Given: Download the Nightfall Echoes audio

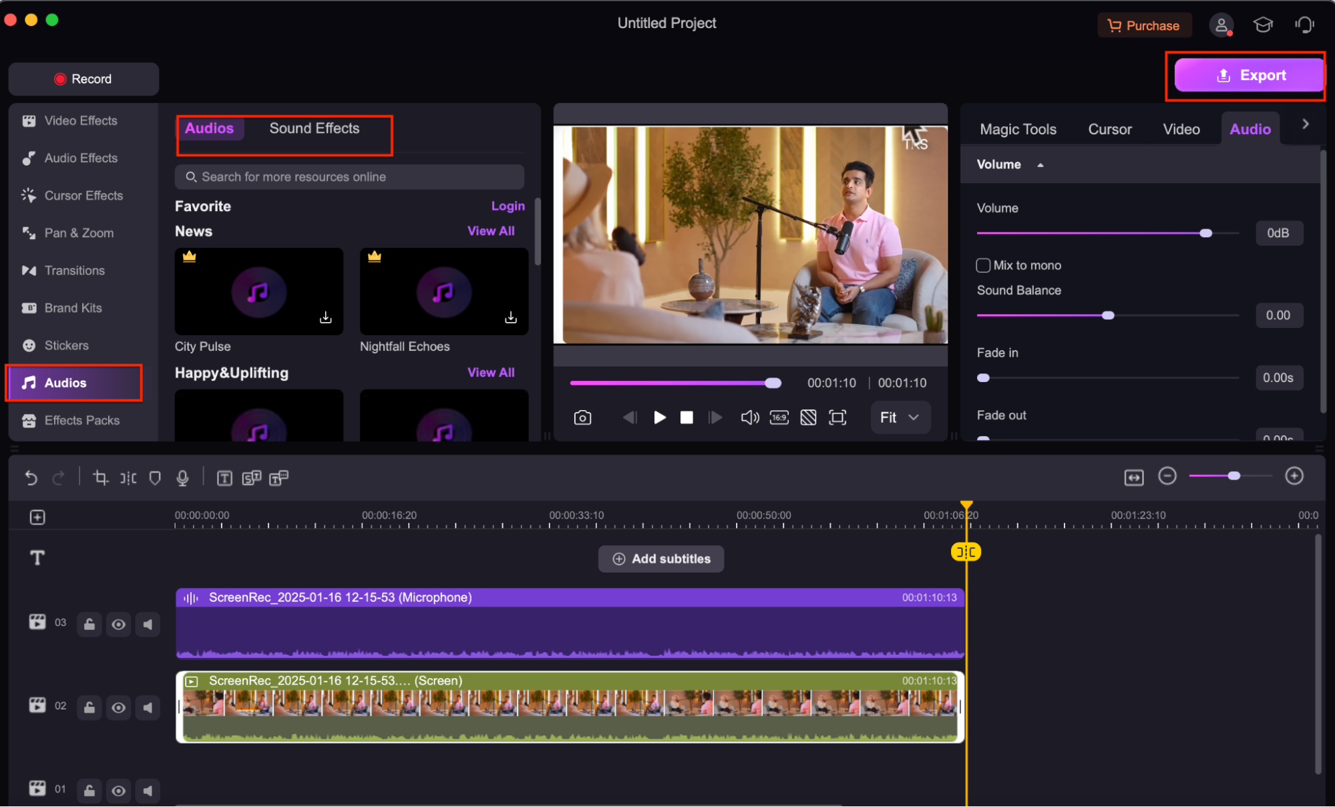Looking at the screenshot, I should click(x=511, y=317).
